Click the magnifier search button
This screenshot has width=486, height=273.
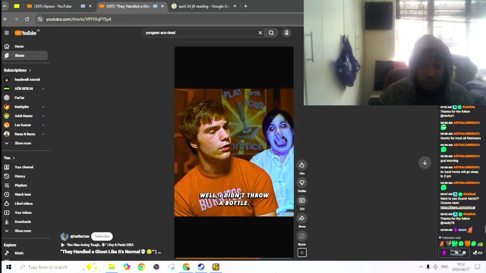tap(271, 33)
